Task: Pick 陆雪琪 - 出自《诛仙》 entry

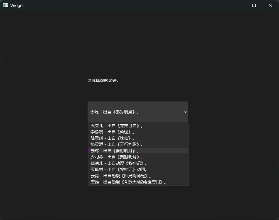Action: [138, 138]
